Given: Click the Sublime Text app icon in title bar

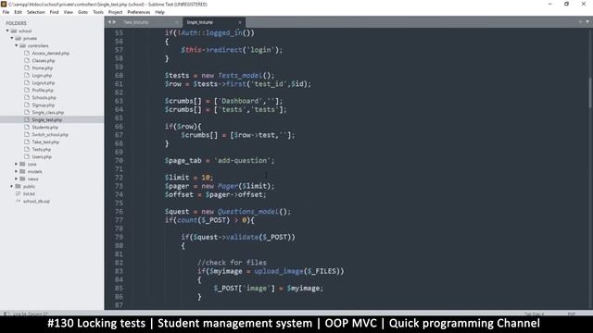Looking at the screenshot, I should click(4, 4).
